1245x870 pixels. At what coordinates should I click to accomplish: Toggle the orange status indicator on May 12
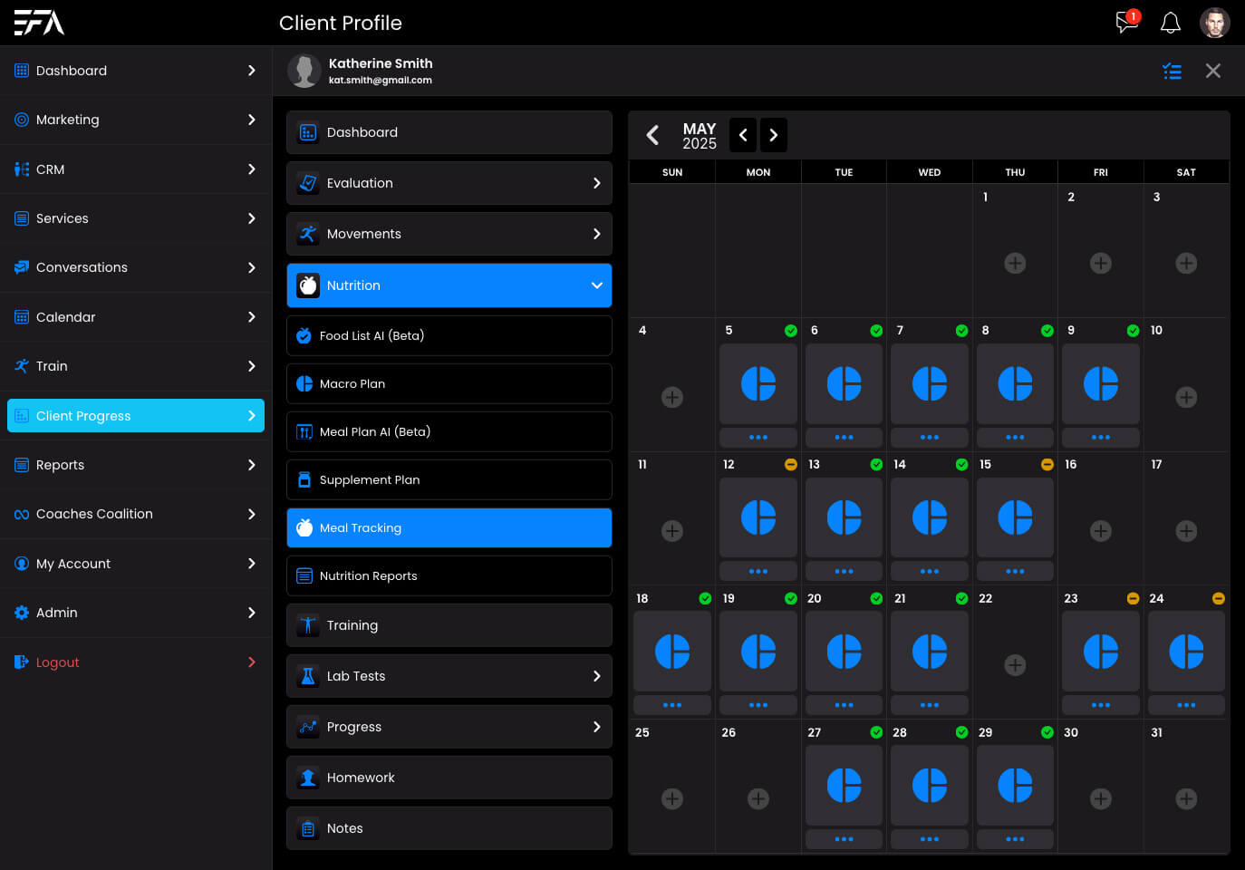[791, 464]
